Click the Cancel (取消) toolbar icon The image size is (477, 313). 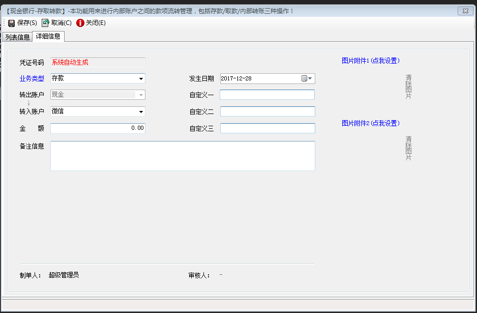click(x=46, y=23)
